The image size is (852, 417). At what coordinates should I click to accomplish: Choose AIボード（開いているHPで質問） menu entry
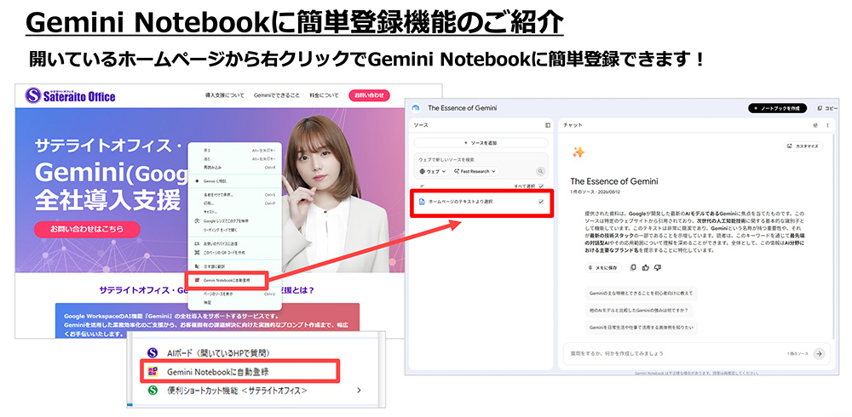point(217,353)
